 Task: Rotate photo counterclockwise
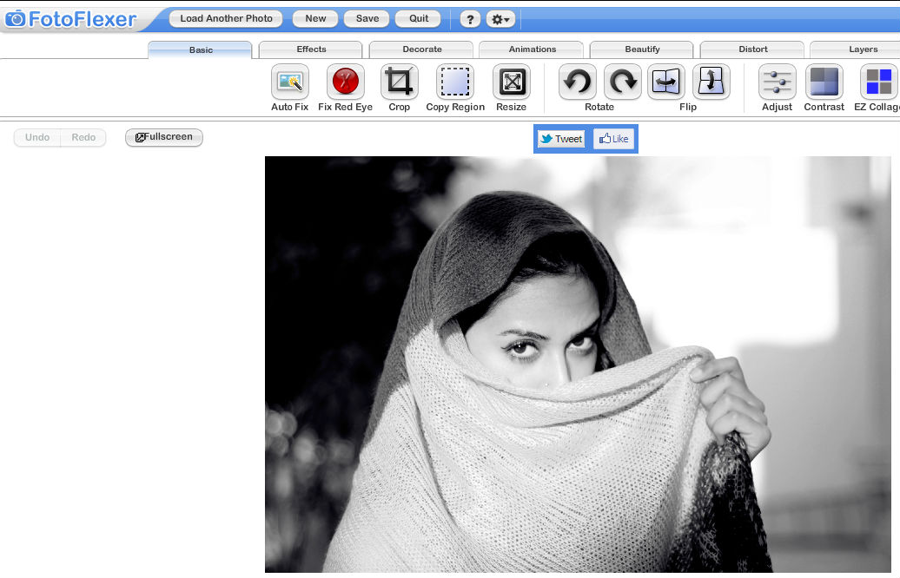[x=577, y=82]
